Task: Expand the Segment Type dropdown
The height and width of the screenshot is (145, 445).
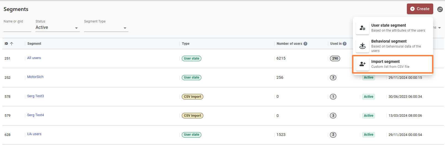Action: (x=106, y=28)
